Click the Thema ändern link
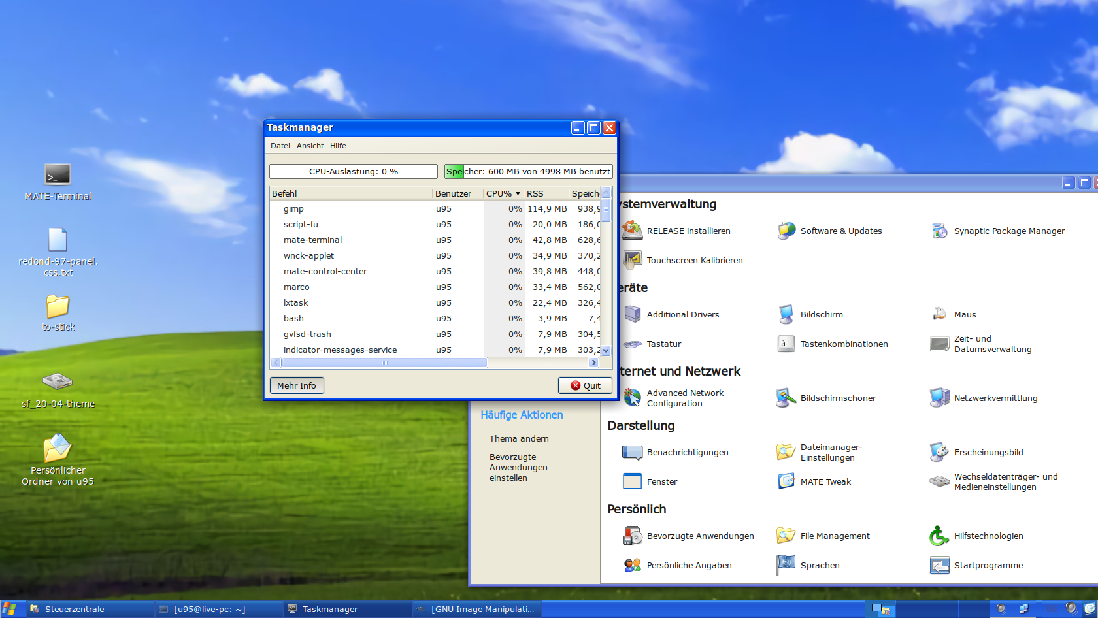This screenshot has height=618, width=1098. 519,438
